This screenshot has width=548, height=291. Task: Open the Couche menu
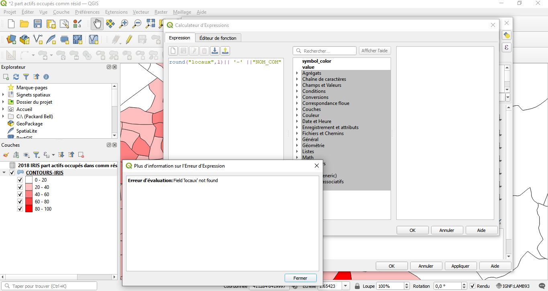tap(61, 12)
